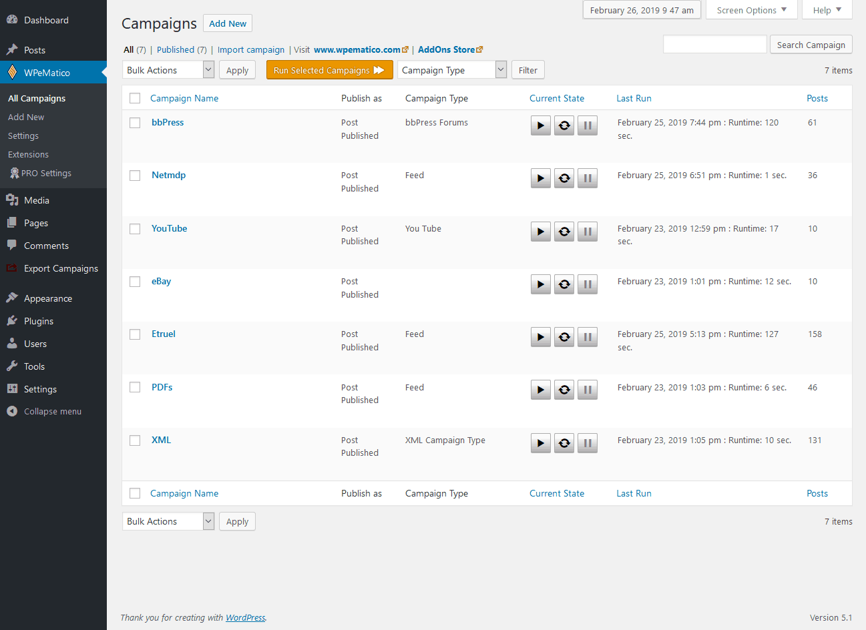
Task: Check the select-all box in the table header
Action: pyautogui.click(x=135, y=97)
